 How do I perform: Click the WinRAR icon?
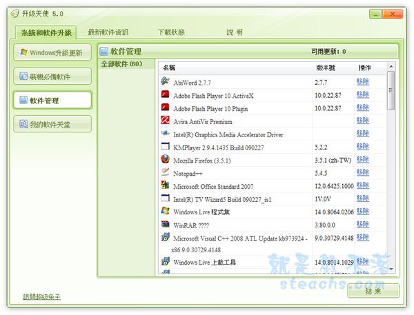pyautogui.click(x=166, y=224)
